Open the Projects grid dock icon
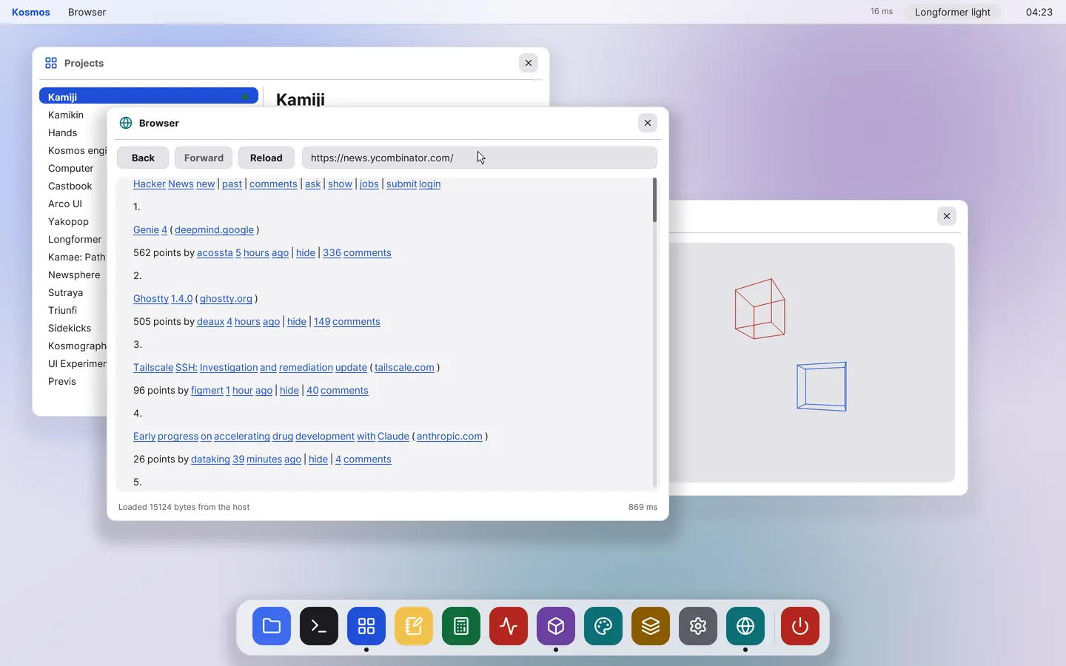 (x=366, y=626)
